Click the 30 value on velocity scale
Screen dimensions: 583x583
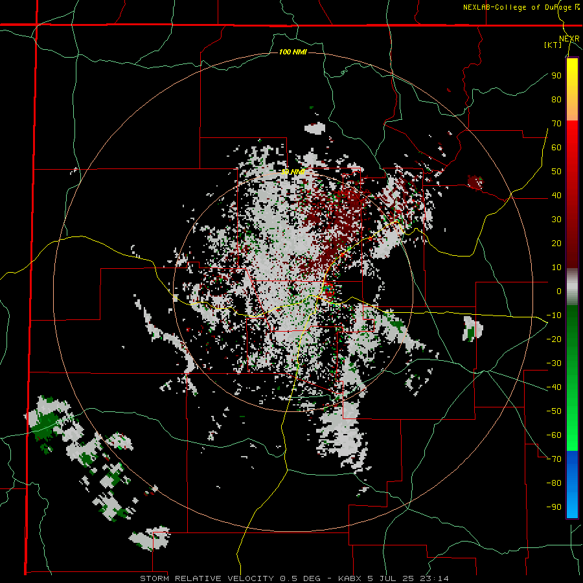(x=556, y=220)
